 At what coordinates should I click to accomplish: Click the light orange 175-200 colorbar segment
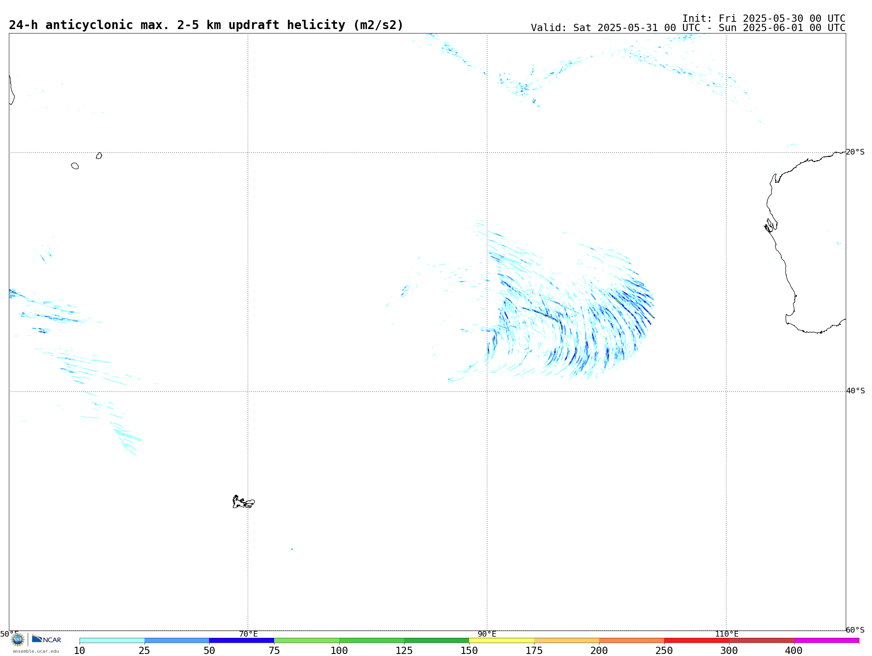tap(567, 641)
